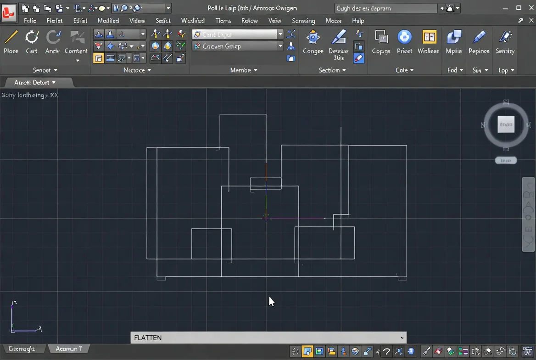
Task: Open the Wedifed menu
Action: (x=193, y=21)
